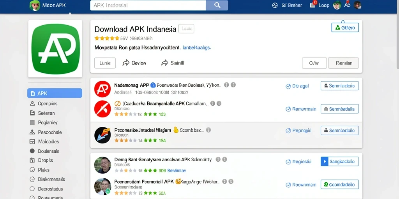This screenshot has height=199, width=399.
Task: Open the black arrow app icon
Action: click(102, 135)
